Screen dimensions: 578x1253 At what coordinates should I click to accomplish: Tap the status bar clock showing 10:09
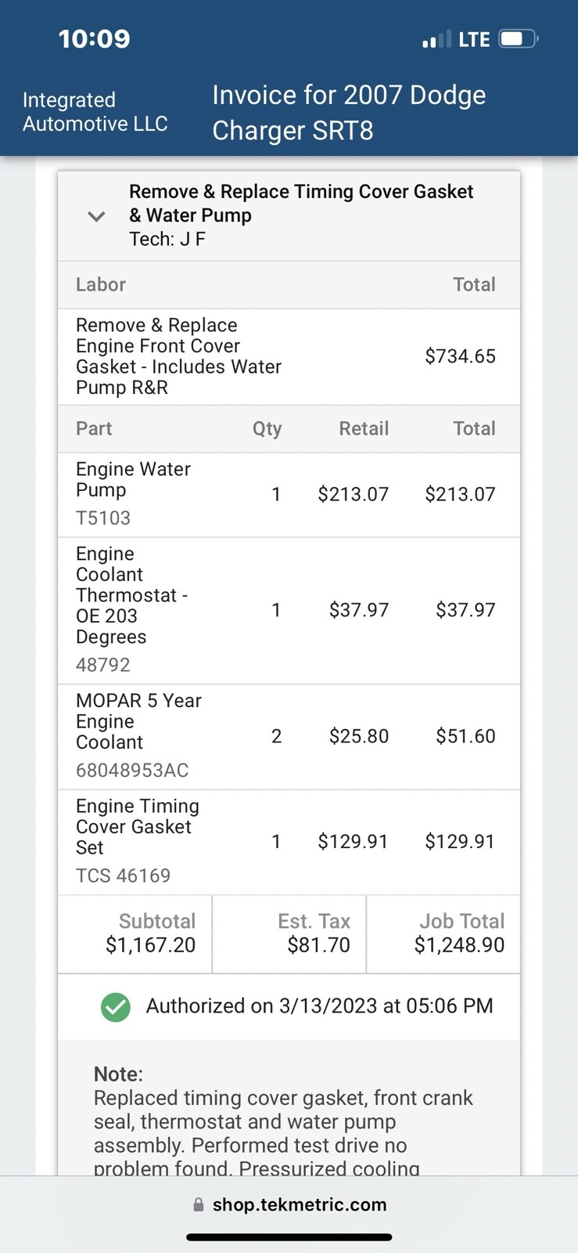(x=95, y=38)
